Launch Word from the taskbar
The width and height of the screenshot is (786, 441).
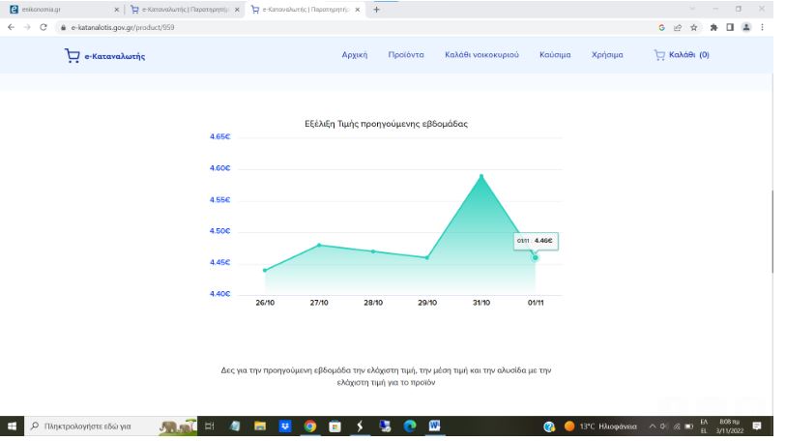click(433, 425)
